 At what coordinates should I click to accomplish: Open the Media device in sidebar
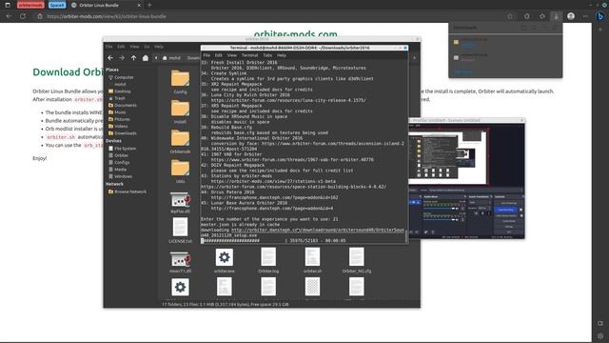(x=118, y=170)
